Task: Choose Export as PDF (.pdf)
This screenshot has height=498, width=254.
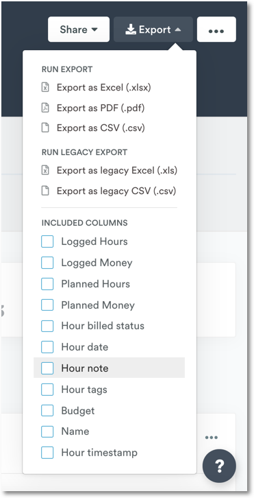Action: [101, 108]
